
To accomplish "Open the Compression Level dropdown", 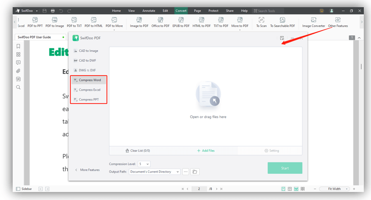I will 144,164.
